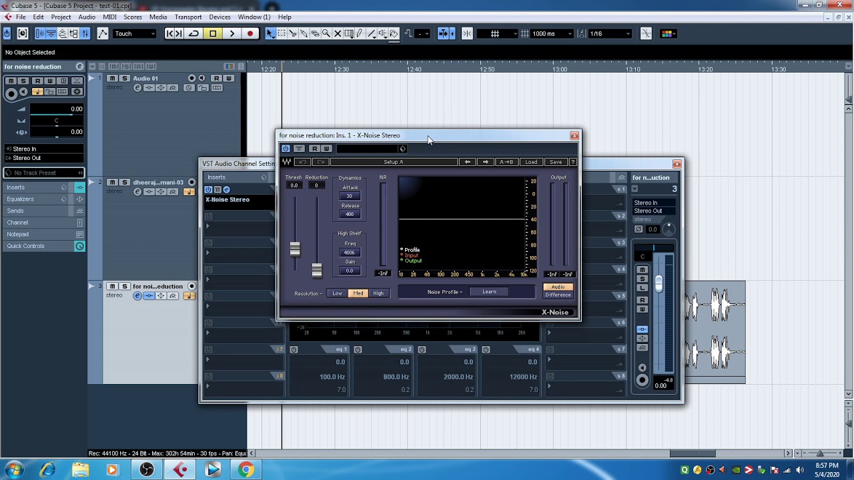Screen dimensions: 854x480
Task: Open X-Noise help question mark
Action: pyautogui.click(x=572, y=162)
